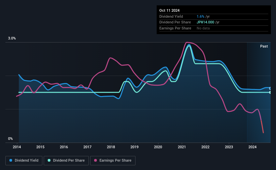Screen dimensions: 276x170
Task: Click the 0% y-axis label
Action: click(10, 139)
